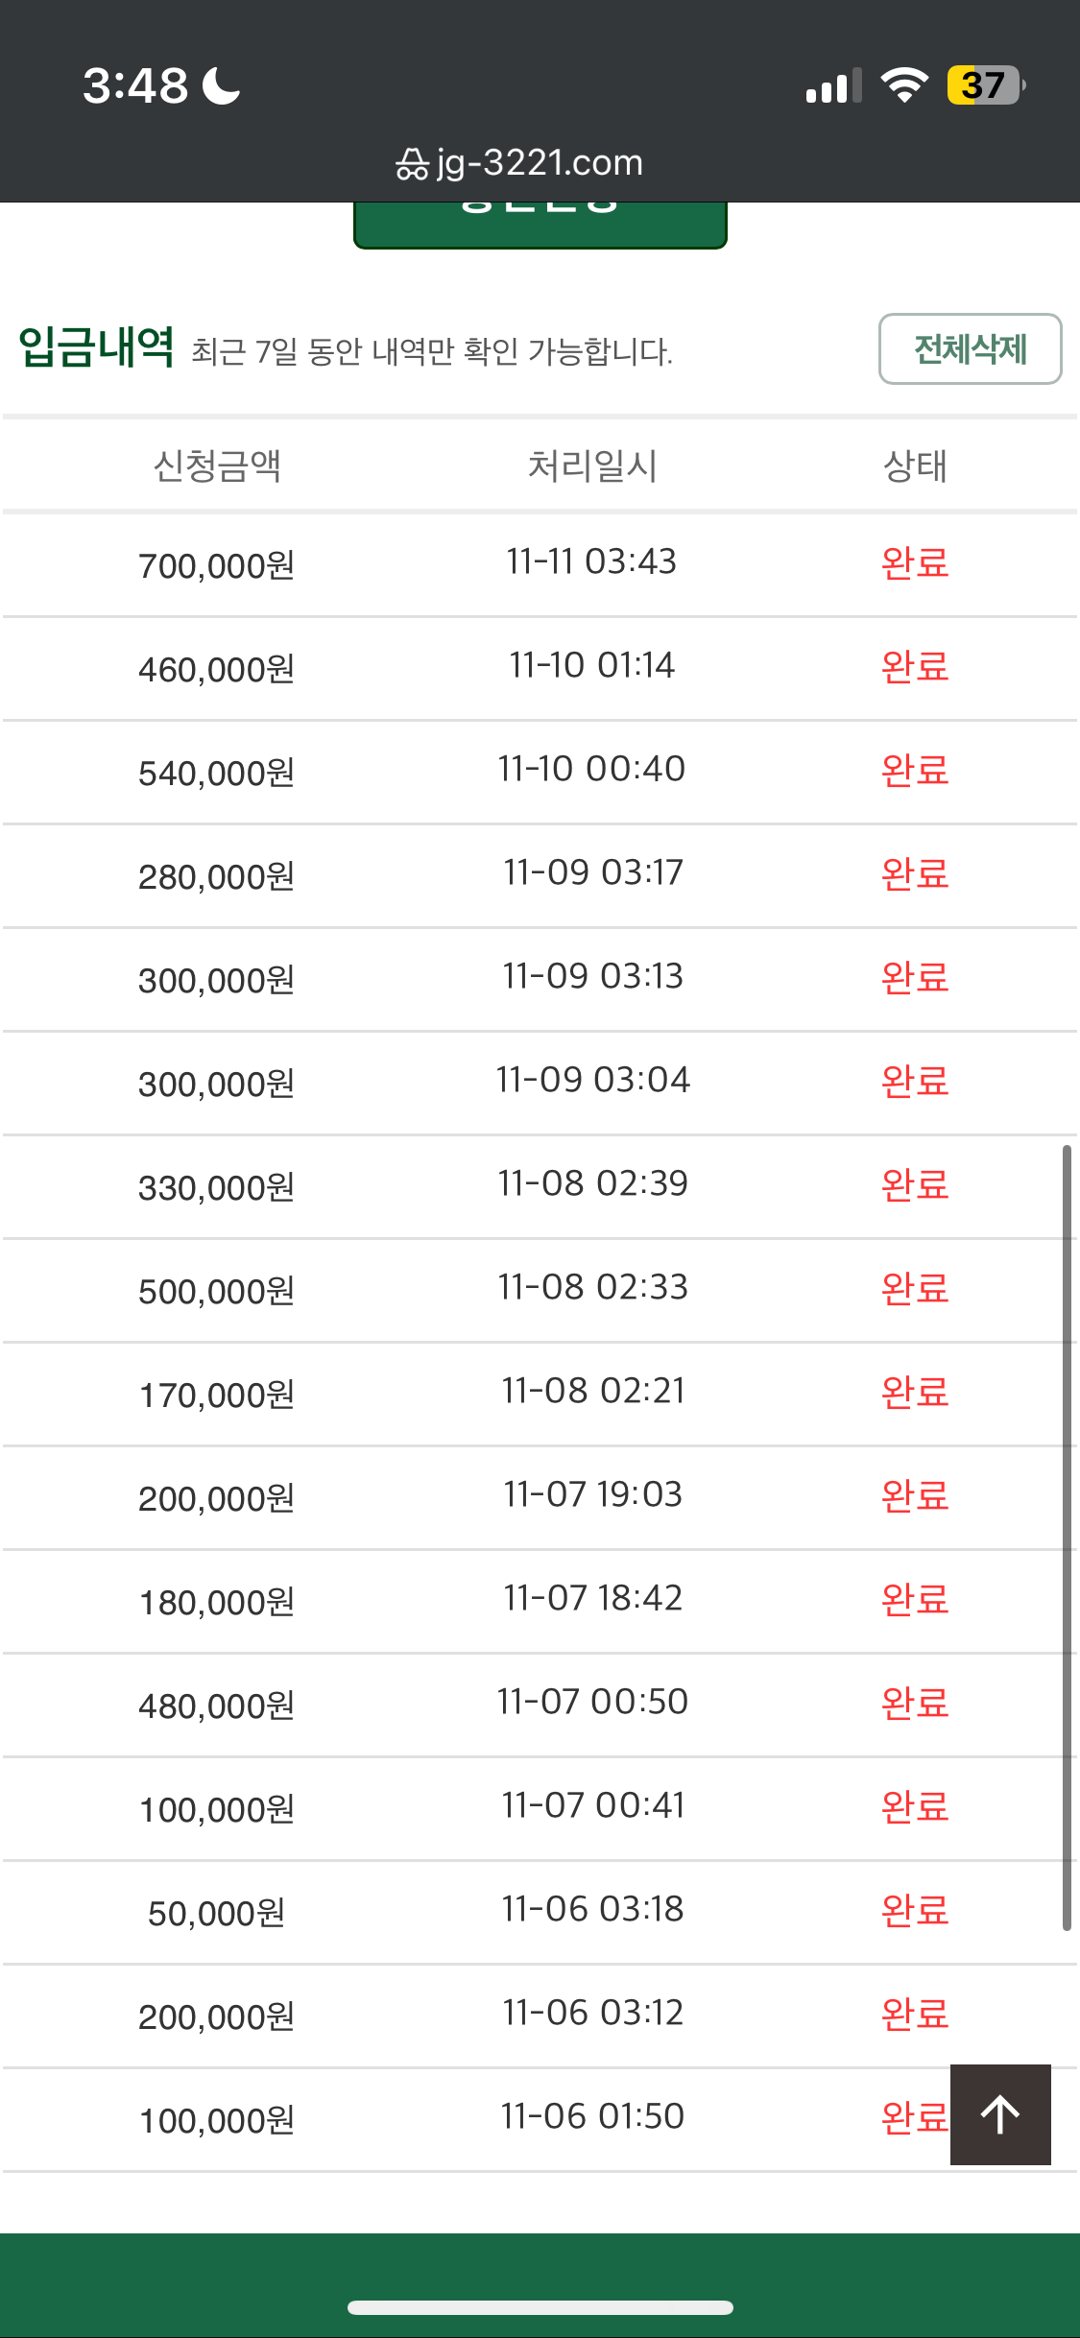Tap the 처리일시 column header
Image resolution: width=1080 pixels, height=2338 pixels.
(x=592, y=465)
